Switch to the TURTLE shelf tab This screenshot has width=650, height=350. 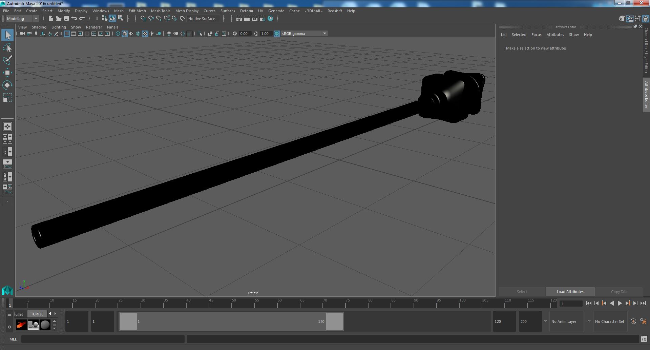pyautogui.click(x=37, y=314)
